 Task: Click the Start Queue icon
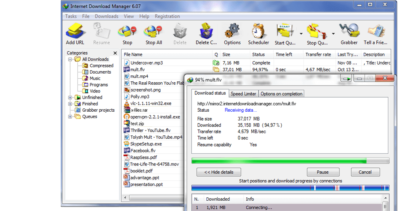pyautogui.click(x=285, y=31)
